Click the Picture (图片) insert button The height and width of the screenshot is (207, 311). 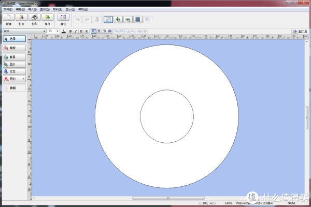click(x=15, y=64)
